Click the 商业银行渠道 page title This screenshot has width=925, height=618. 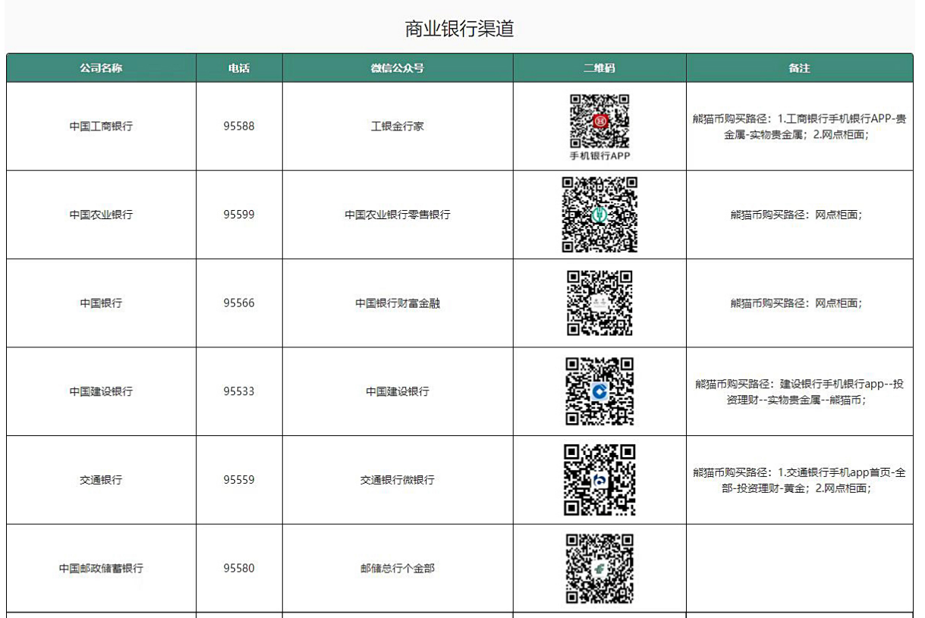pyautogui.click(x=460, y=30)
